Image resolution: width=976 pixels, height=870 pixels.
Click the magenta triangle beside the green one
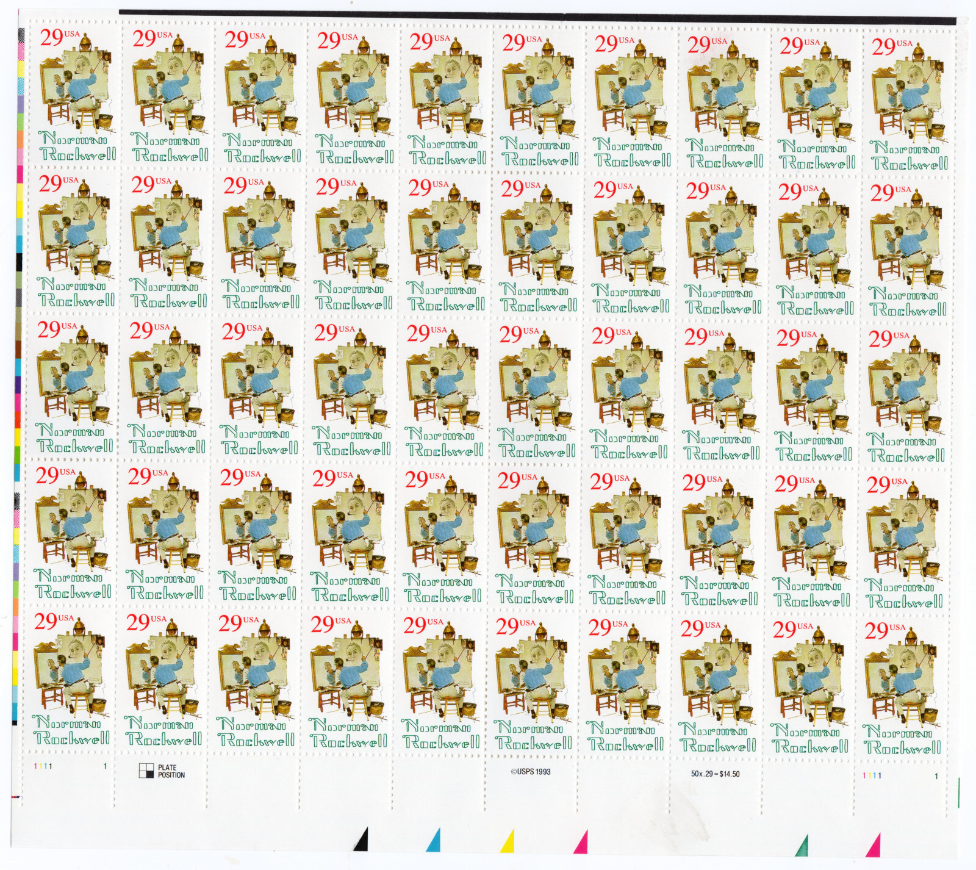tap(874, 845)
